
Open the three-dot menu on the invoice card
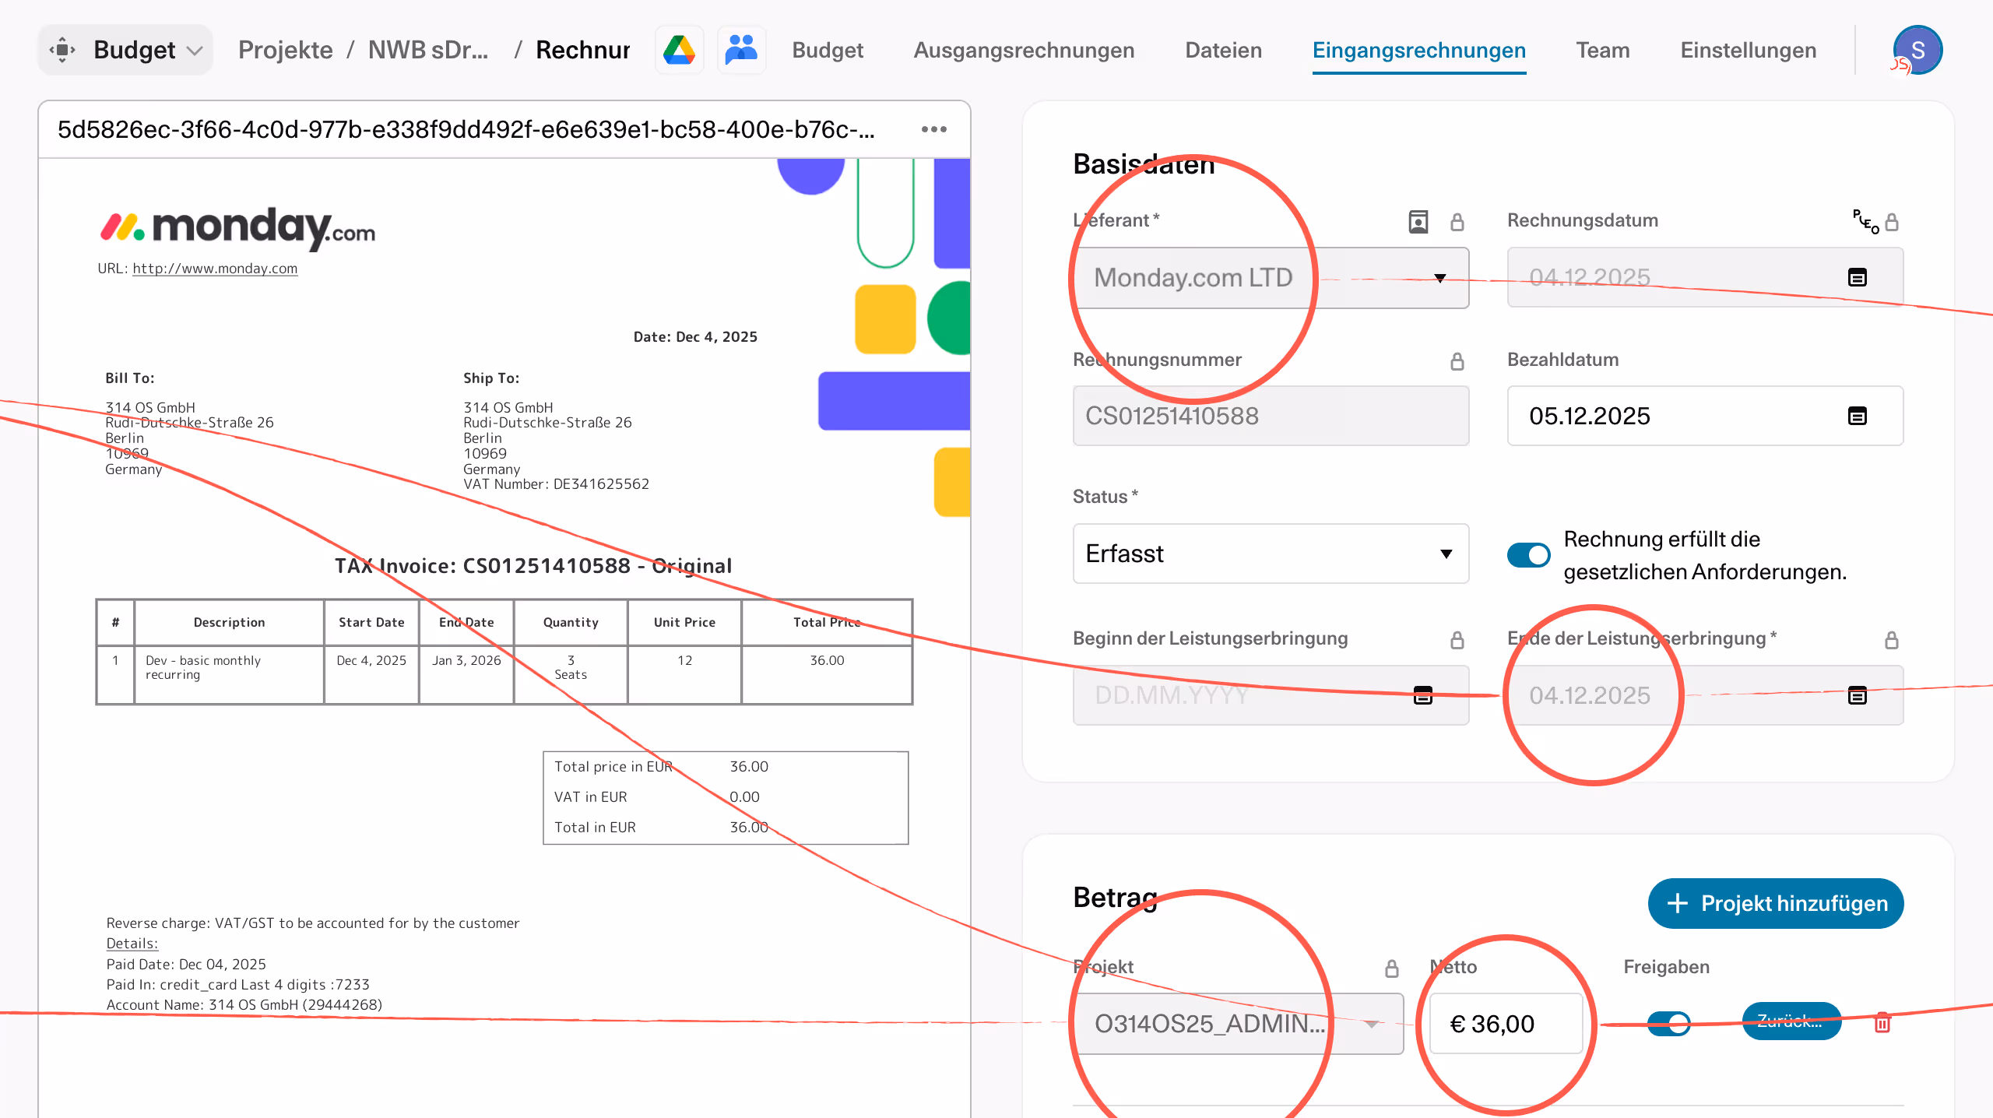[933, 129]
